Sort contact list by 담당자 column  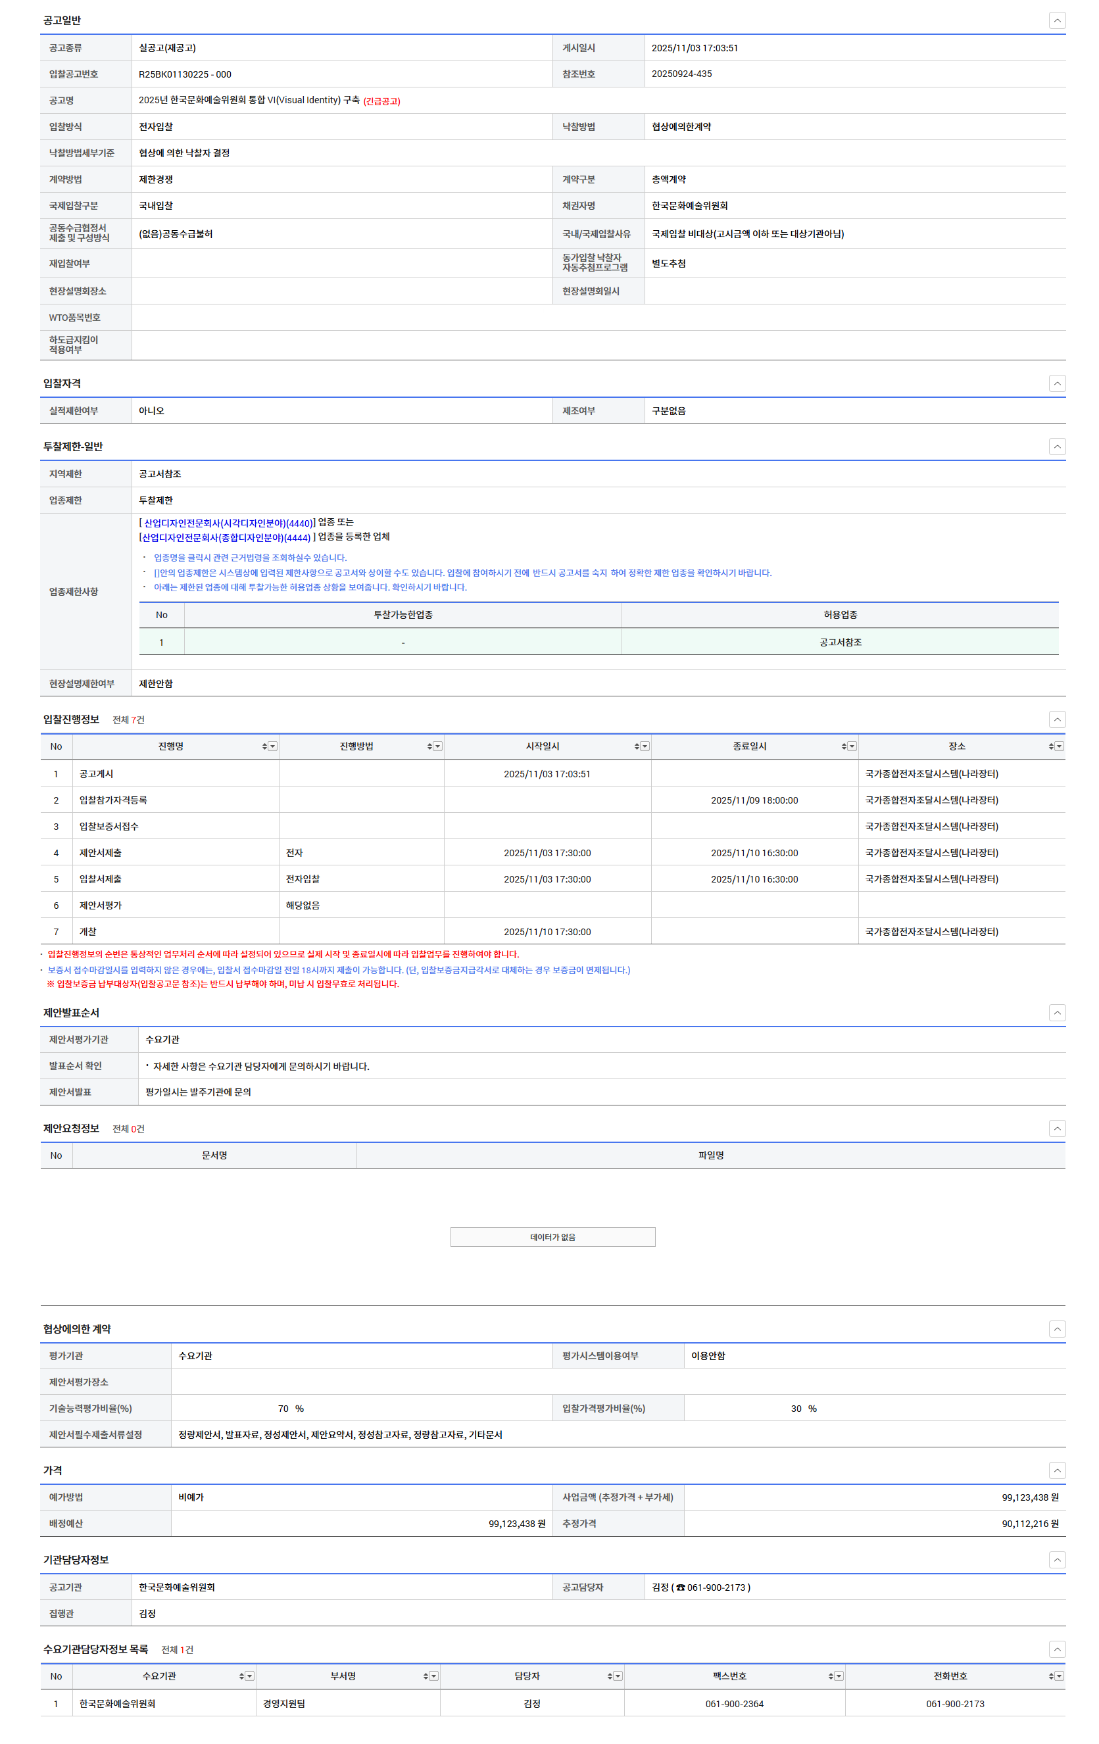pyautogui.click(x=609, y=1676)
